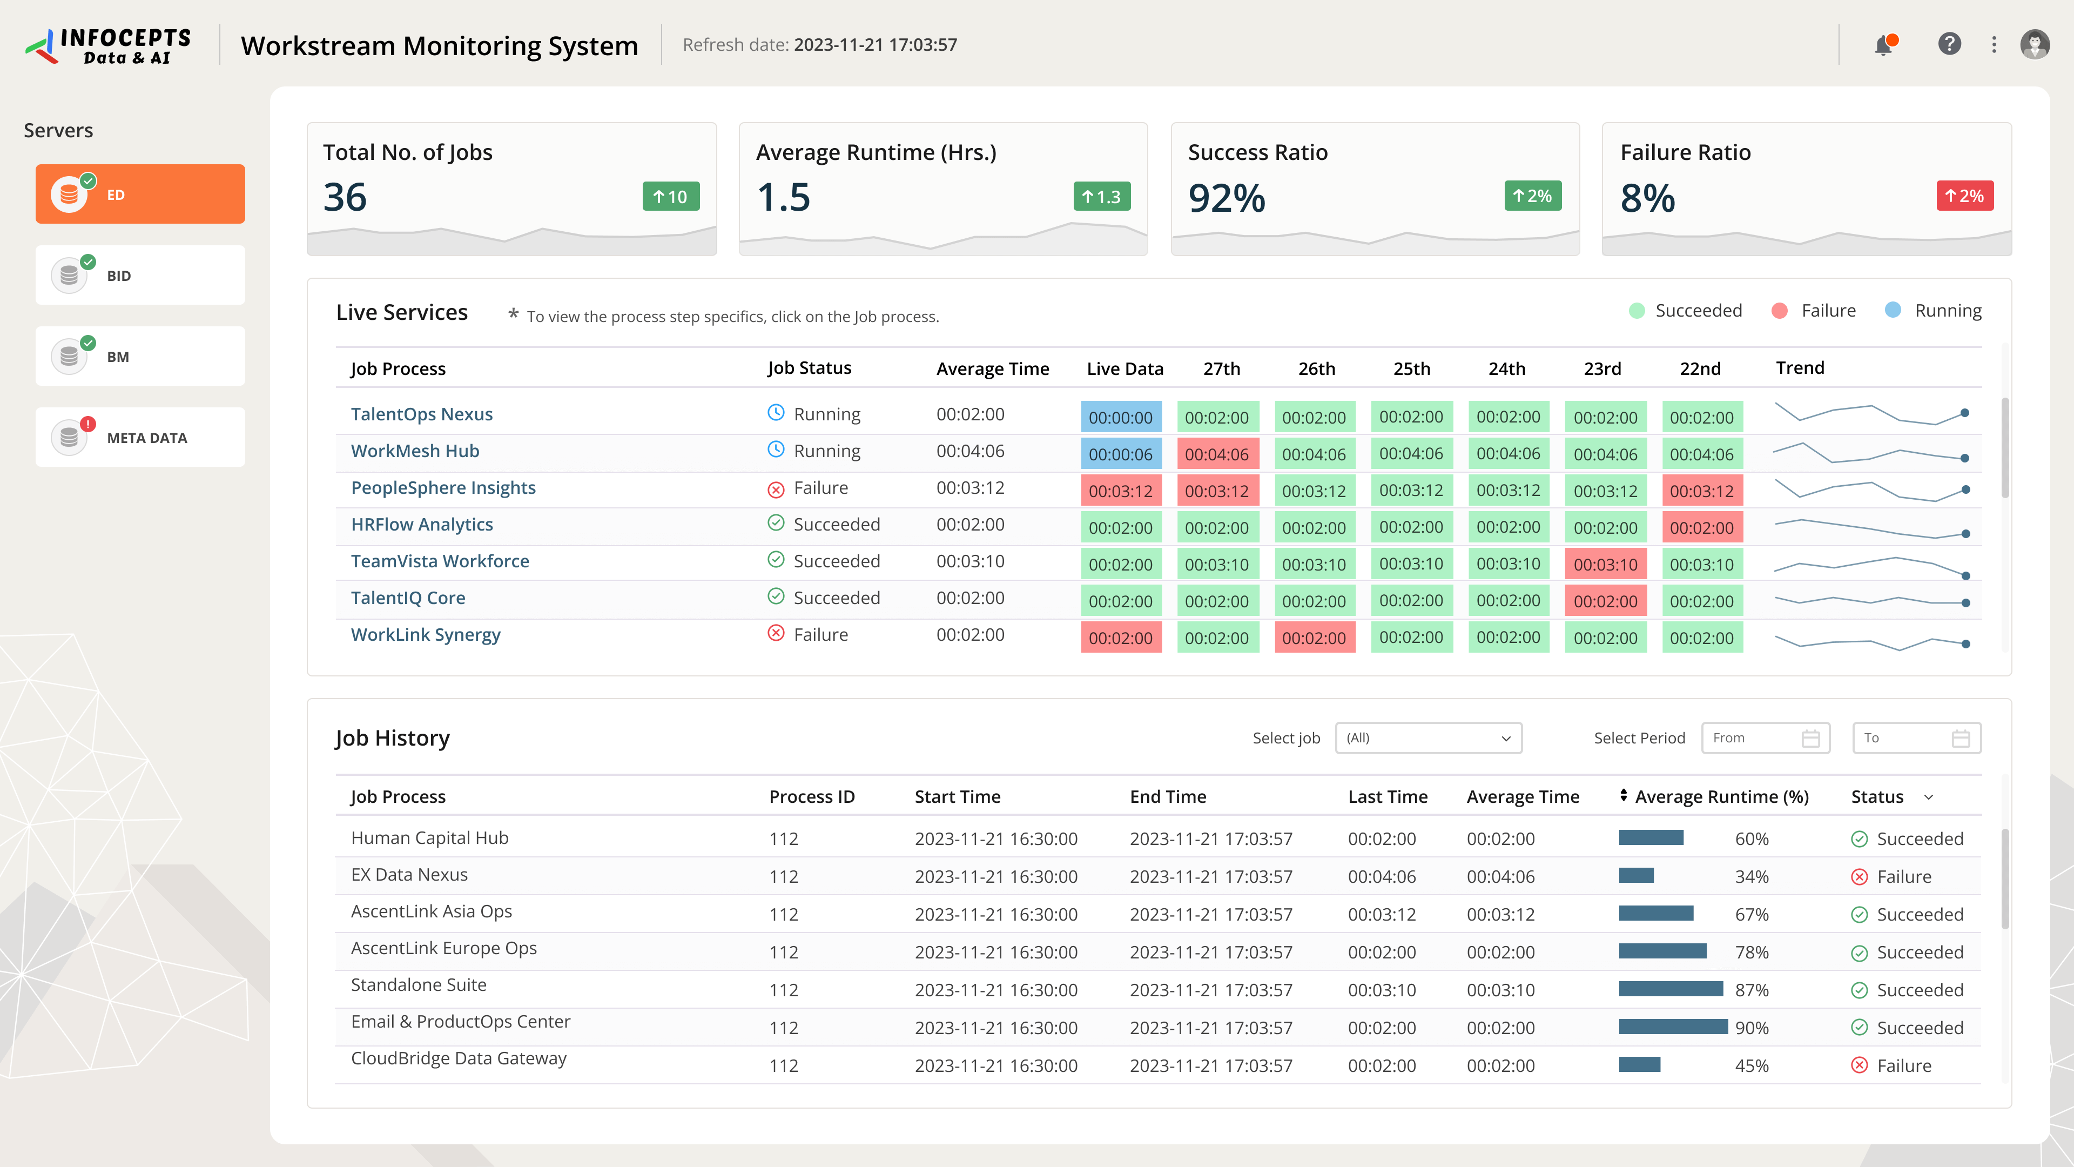
Task: Open the help question mark icon
Action: pyautogui.click(x=1949, y=44)
